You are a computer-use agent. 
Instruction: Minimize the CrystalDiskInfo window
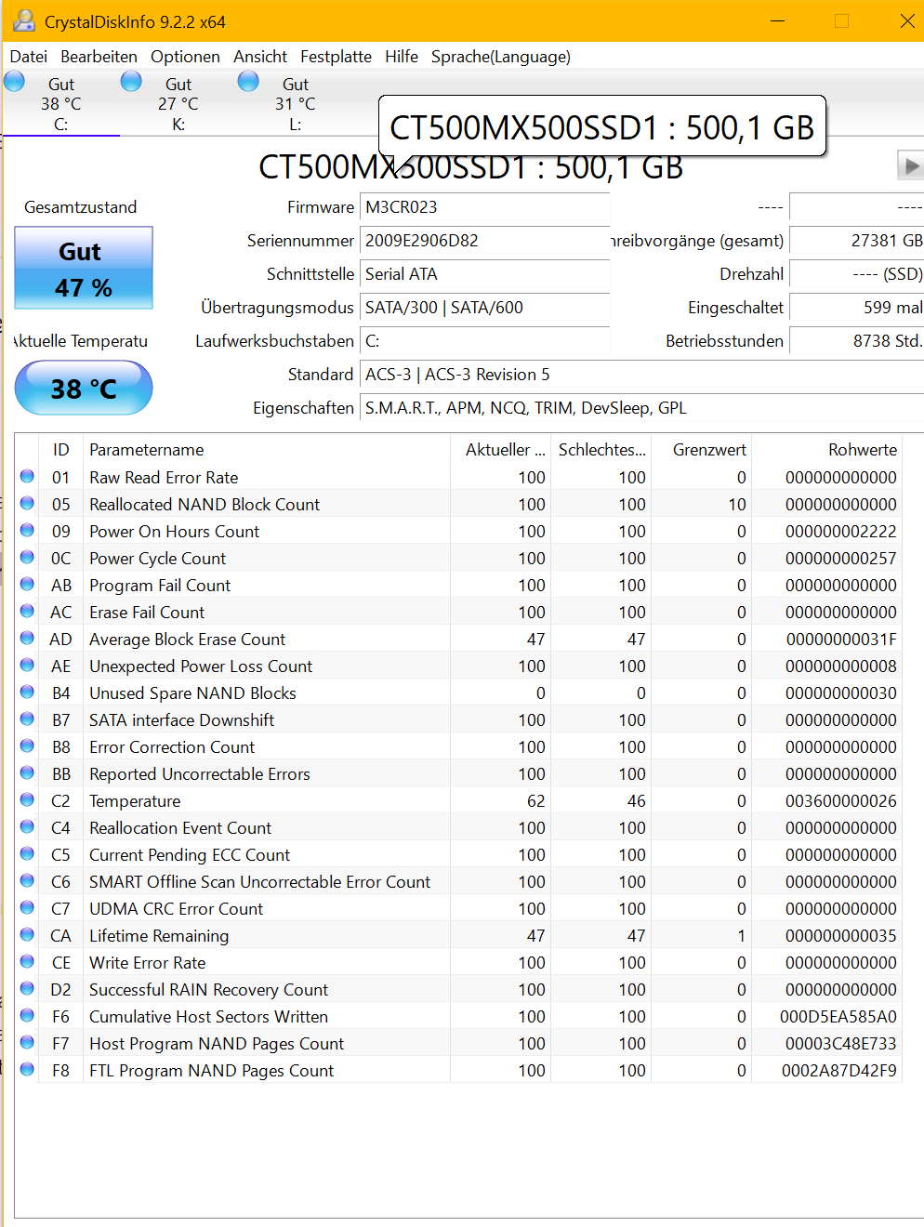pos(778,20)
